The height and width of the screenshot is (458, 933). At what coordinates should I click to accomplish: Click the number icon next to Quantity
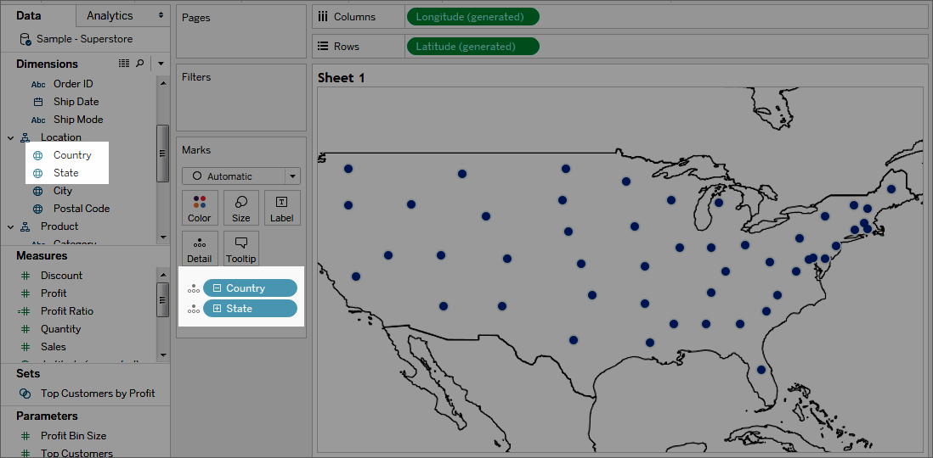coord(25,329)
